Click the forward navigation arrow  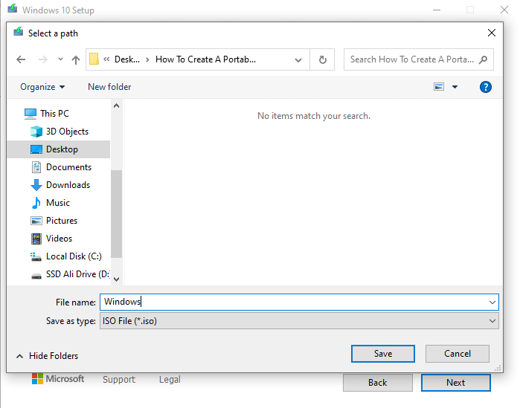pos(43,59)
